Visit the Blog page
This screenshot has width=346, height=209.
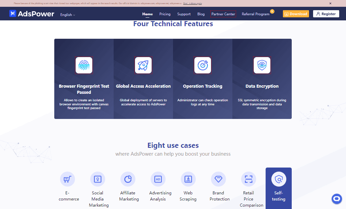(x=201, y=14)
